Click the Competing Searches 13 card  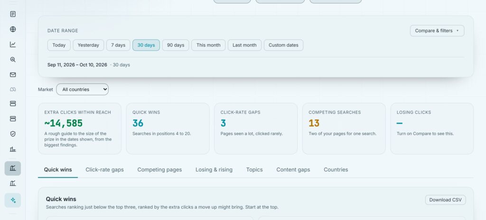pos(344,128)
